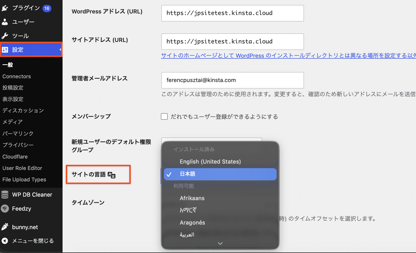This screenshot has width=416, height=253.
Task: Click the translation icon beside サイトの言語
Action: [x=112, y=175]
